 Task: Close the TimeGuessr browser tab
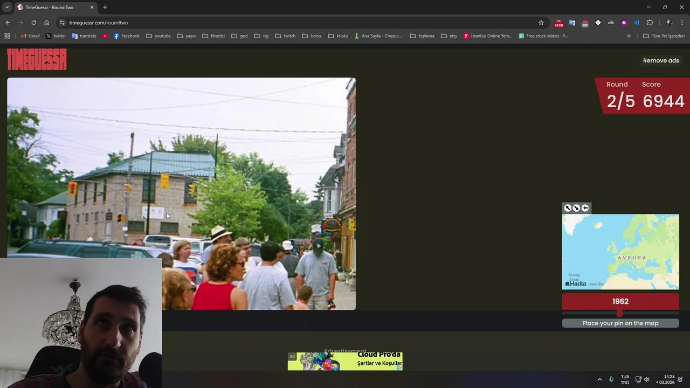click(x=92, y=8)
